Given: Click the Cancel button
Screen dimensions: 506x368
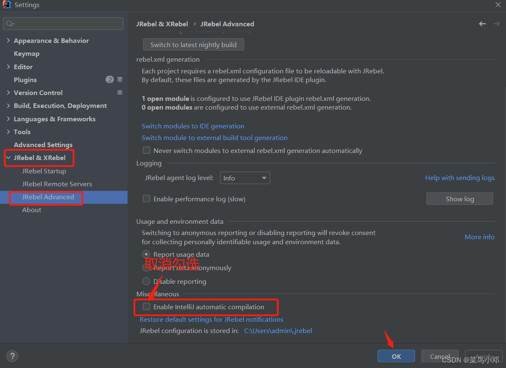Looking at the screenshot, I should pyautogui.click(x=440, y=356).
